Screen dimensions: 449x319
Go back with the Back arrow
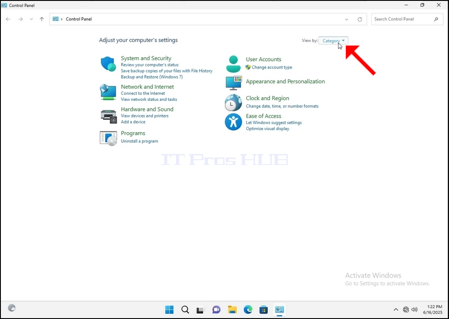pos(8,19)
